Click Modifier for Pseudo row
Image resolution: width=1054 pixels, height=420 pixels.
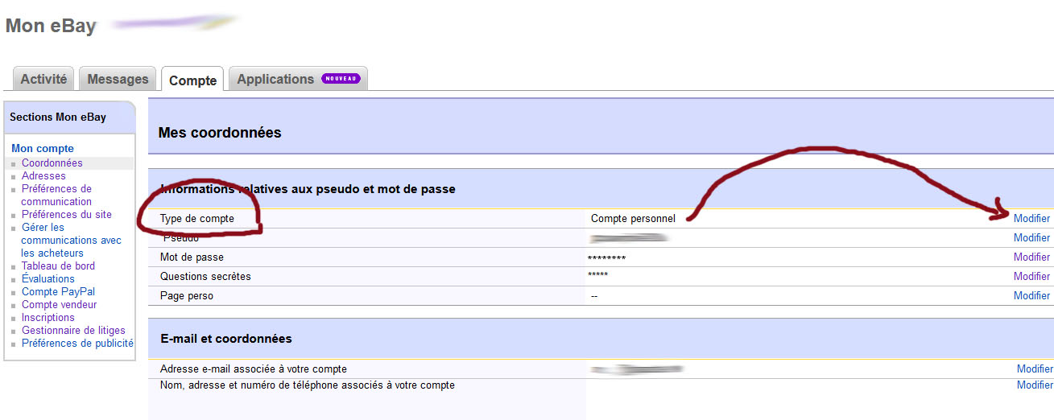point(1031,237)
